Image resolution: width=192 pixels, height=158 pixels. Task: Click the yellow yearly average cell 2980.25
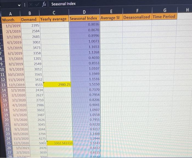[x=57, y=84]
